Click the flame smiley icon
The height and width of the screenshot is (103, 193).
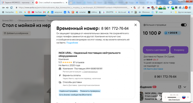click(159, 97)
